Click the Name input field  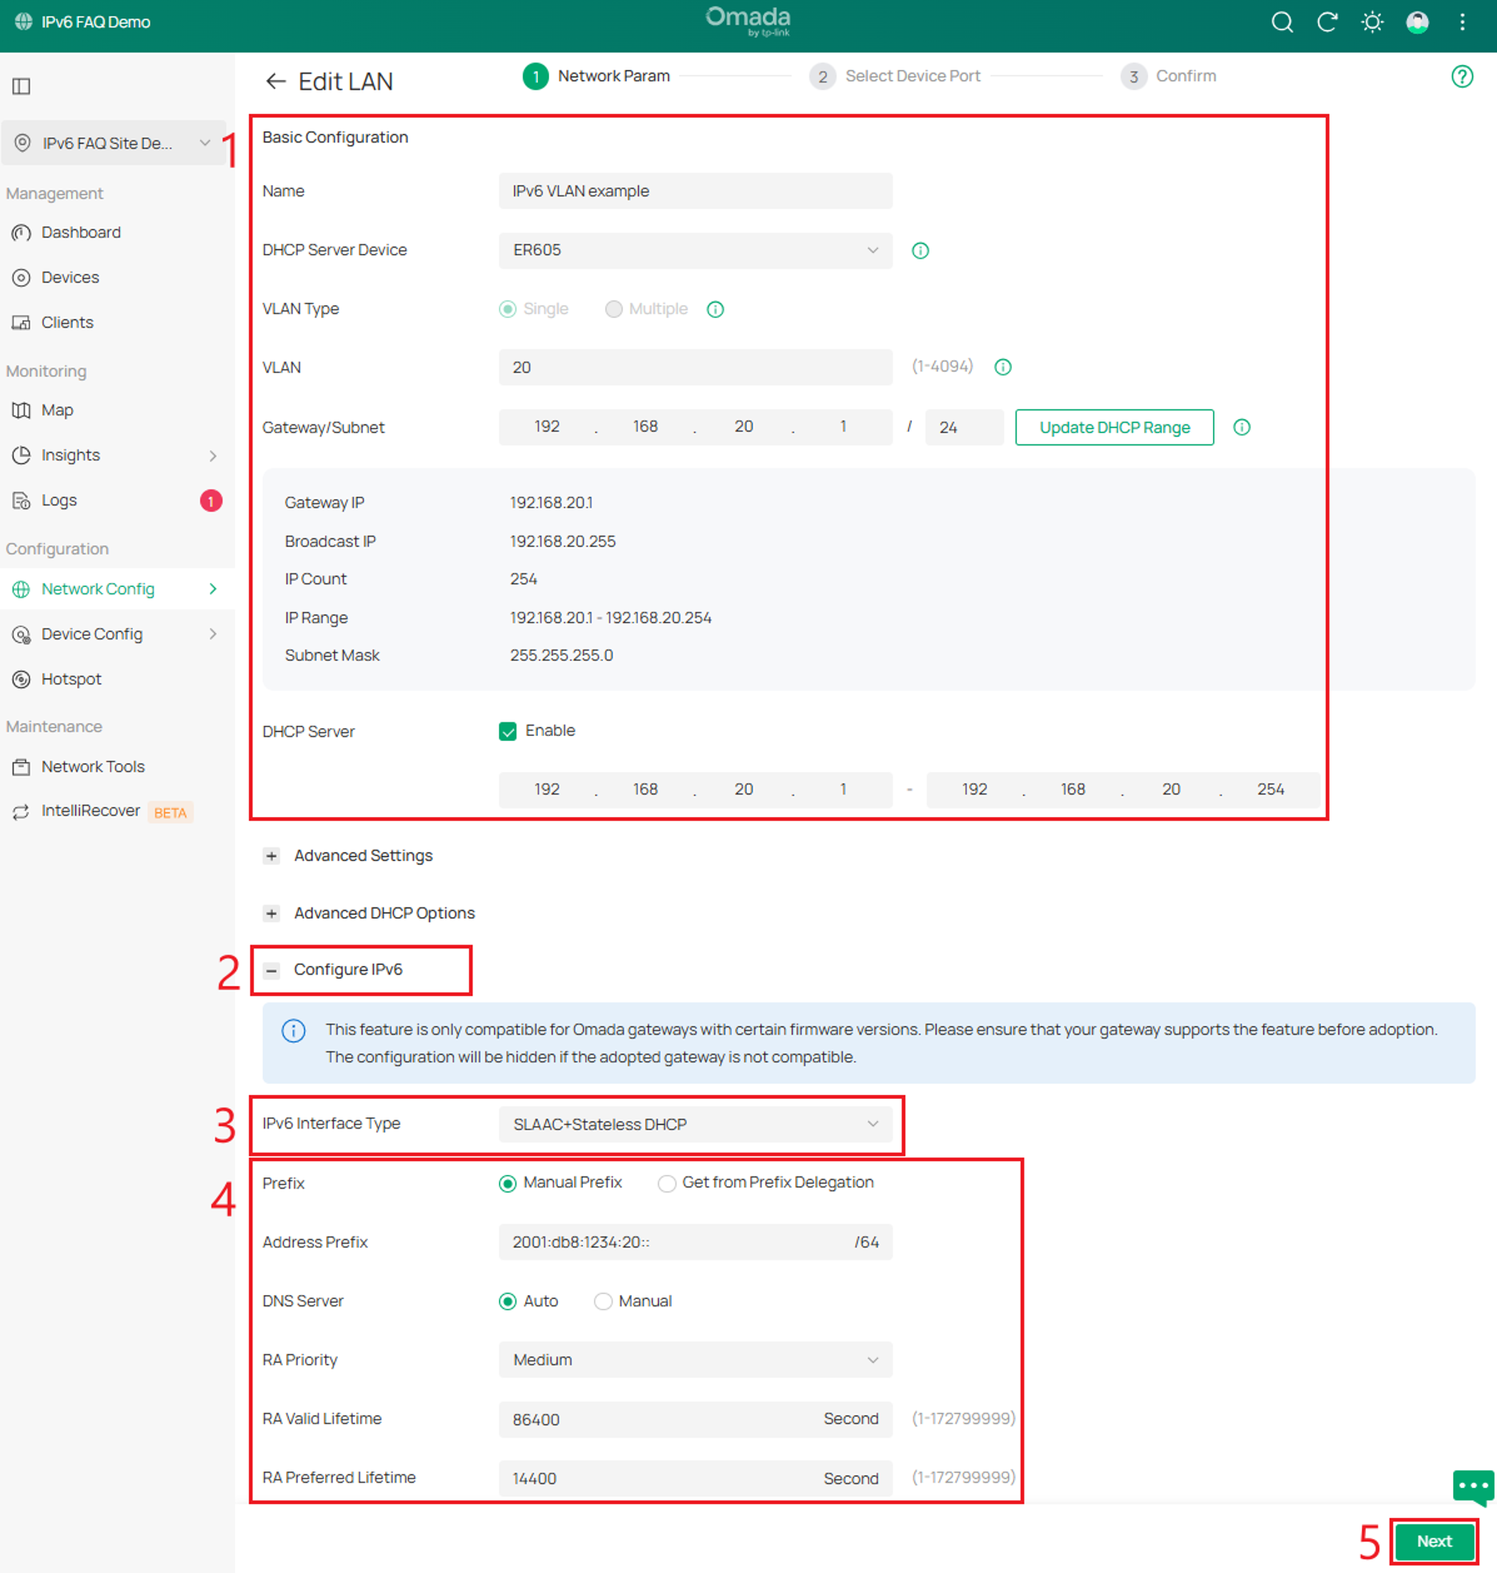pos(695,191)
